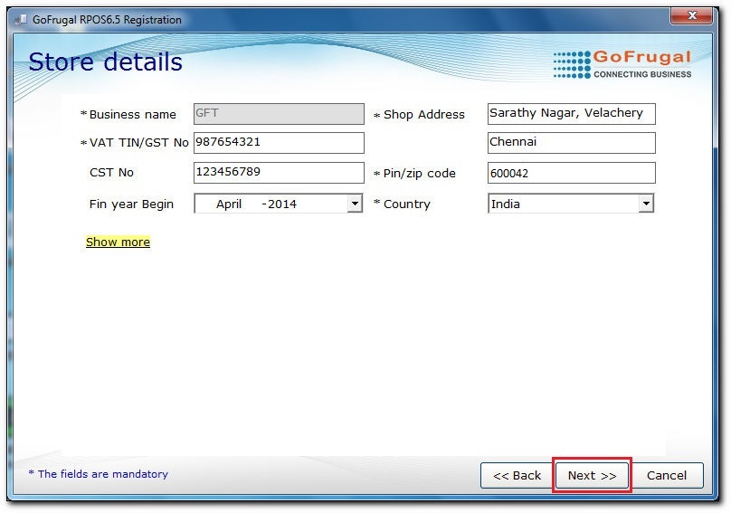Proceed with the Next >> button
This screenshot has height=513, width=731.
(592, 475)
